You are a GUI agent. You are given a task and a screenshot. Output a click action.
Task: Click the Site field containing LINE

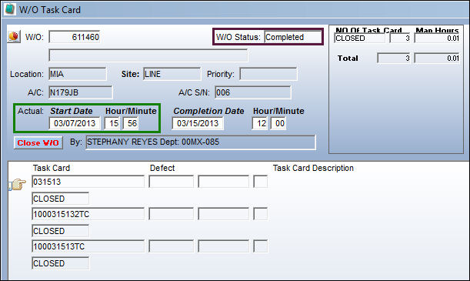click(172, 74)
